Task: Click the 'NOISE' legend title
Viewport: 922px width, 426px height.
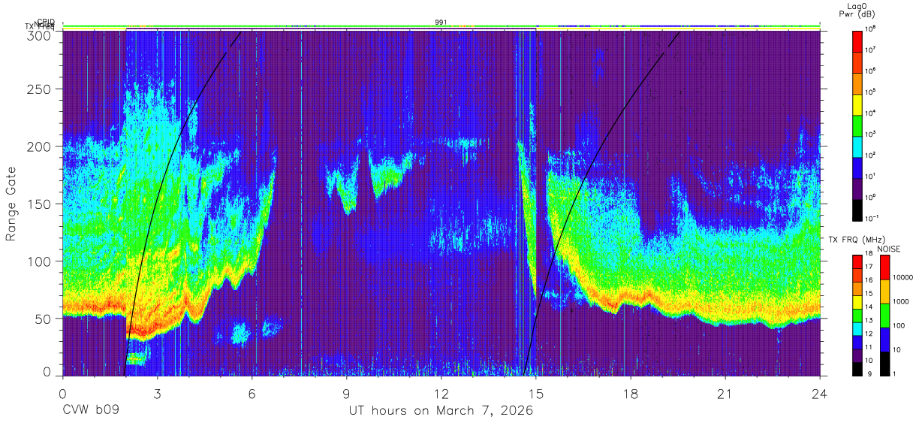Action: (890, 249)
